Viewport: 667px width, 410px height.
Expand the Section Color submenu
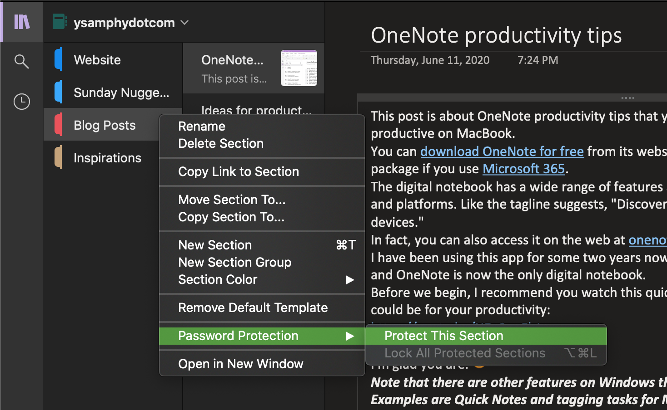pos(262,279)
